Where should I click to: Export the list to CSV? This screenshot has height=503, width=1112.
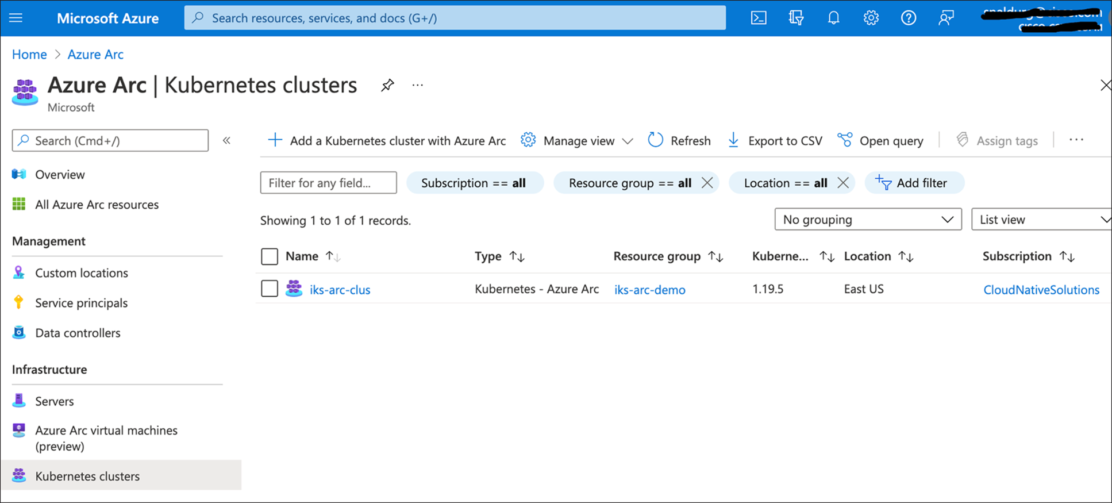click(775, 141)
